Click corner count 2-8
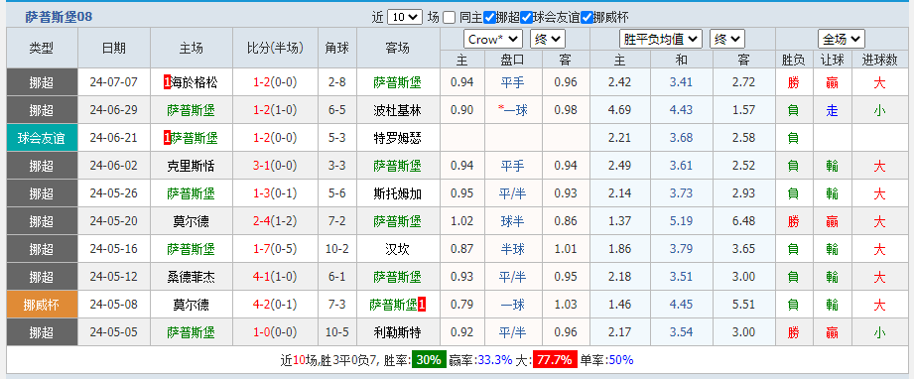This screenshot has width=914, height=379. 337,82
